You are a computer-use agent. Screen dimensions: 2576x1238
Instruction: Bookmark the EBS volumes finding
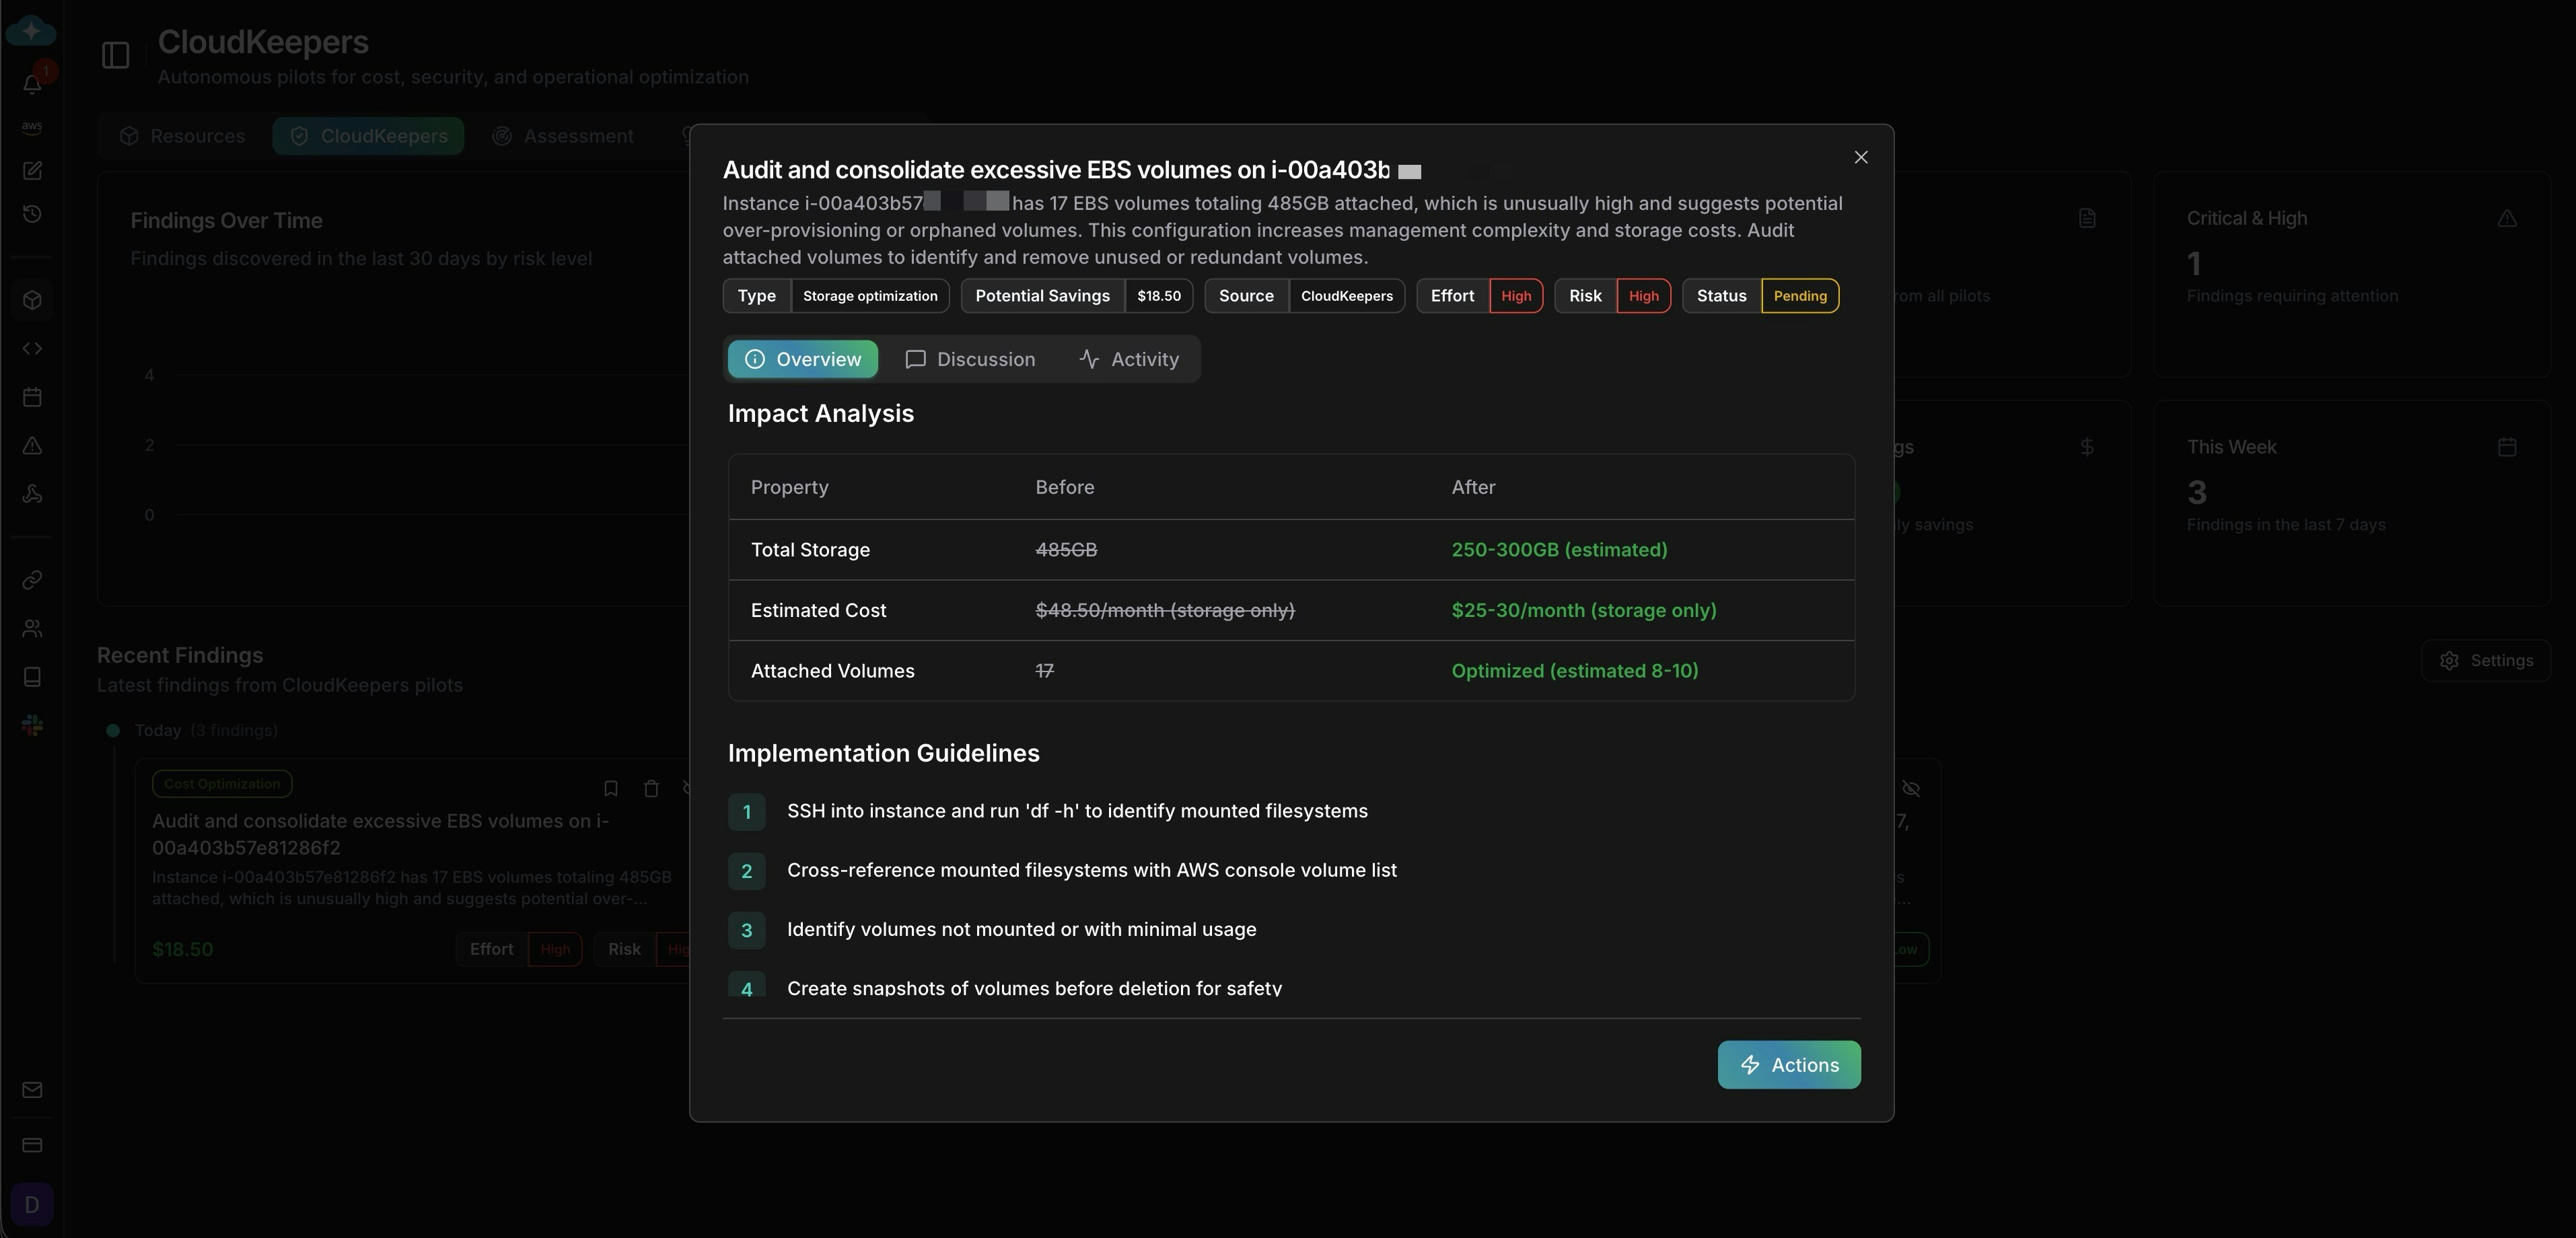(611, 788)
